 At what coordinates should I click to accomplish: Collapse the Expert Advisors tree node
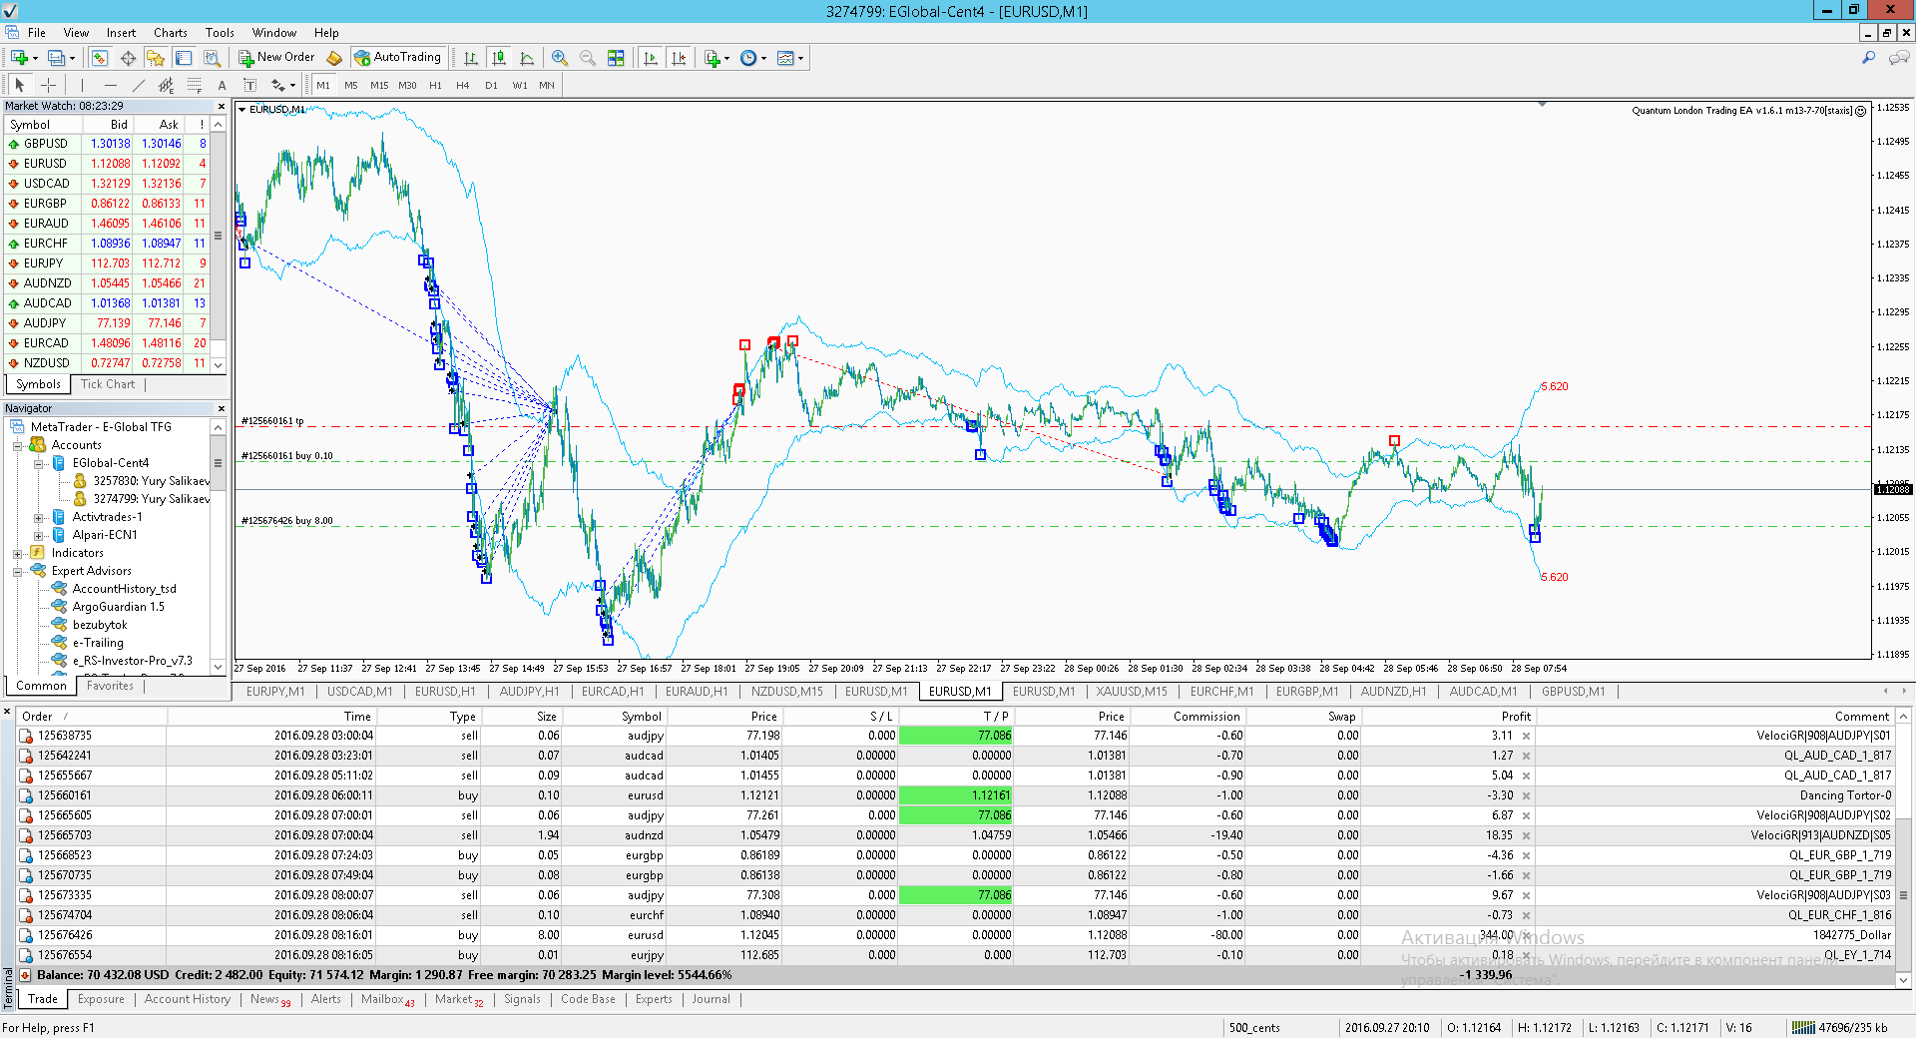pyautogui.click(x=17, y=571)
